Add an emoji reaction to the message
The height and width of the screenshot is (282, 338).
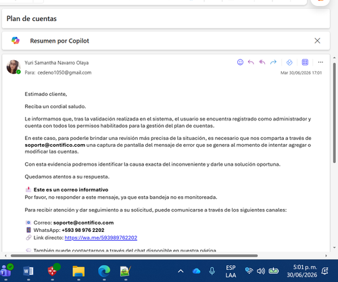tap(240, 62)
